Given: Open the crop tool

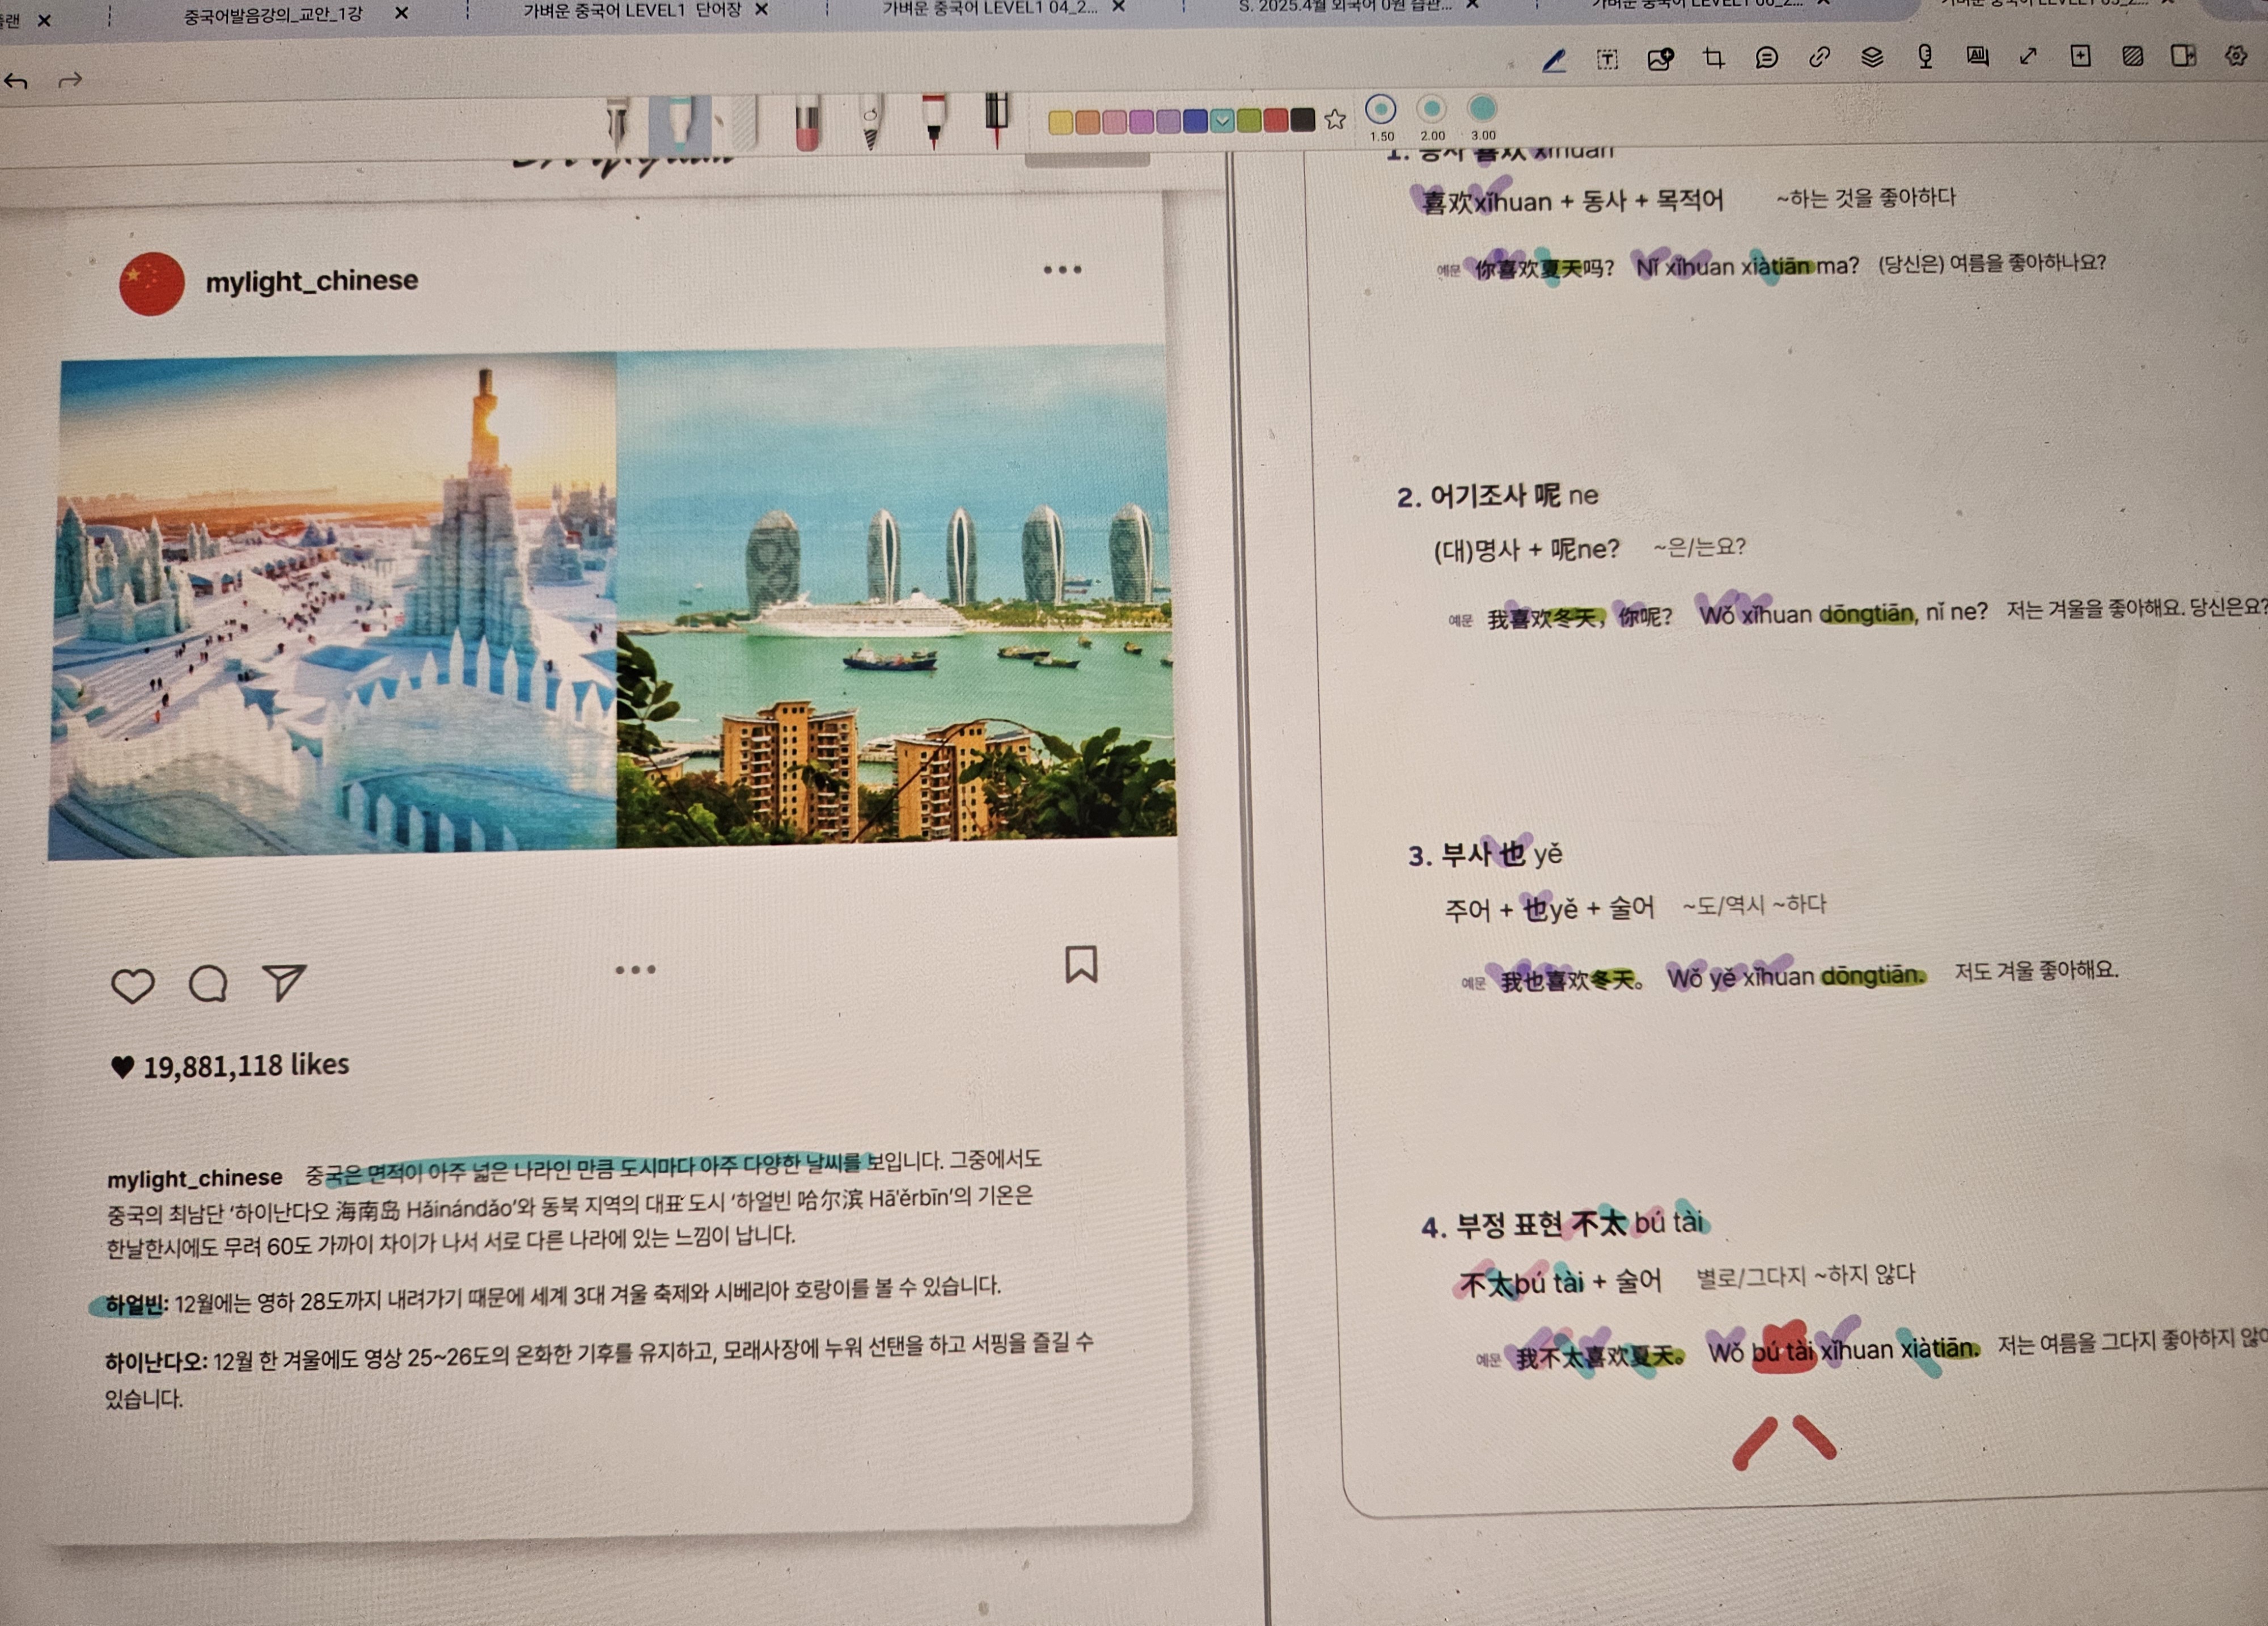Looking at the screenshot, I should (1713, 58).
